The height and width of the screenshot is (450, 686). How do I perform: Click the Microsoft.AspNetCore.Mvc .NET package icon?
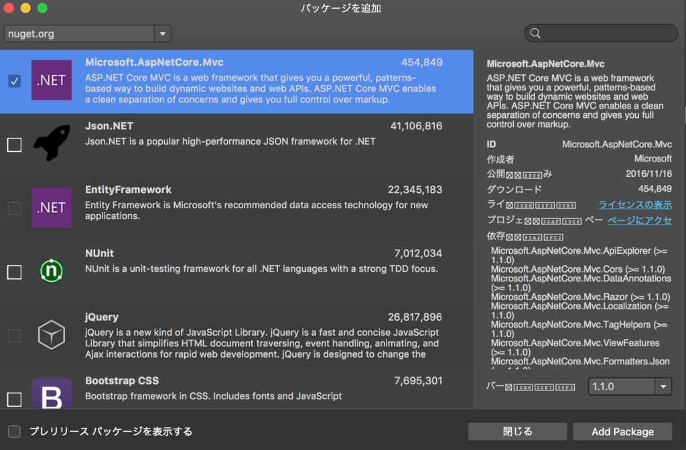[x=51, y=80]
